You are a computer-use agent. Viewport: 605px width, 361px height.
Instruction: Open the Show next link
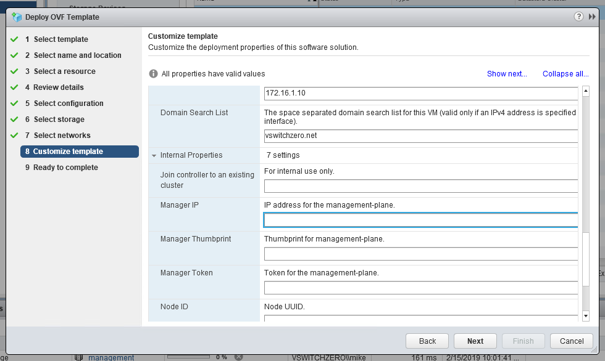[506, 73]
